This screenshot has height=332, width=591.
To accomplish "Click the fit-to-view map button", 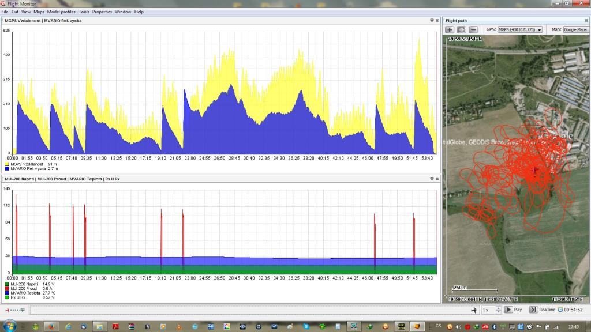I will [461, 29].
